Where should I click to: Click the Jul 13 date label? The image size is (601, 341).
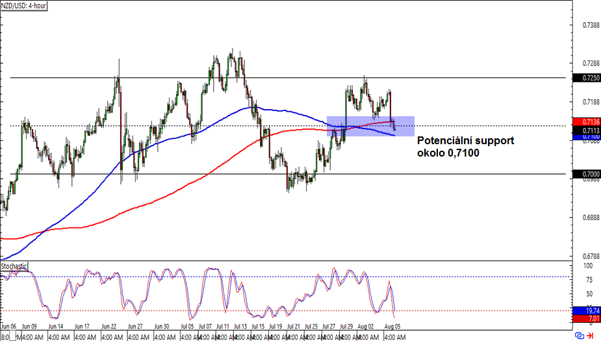pyautogui.click(x=240, y=327)
